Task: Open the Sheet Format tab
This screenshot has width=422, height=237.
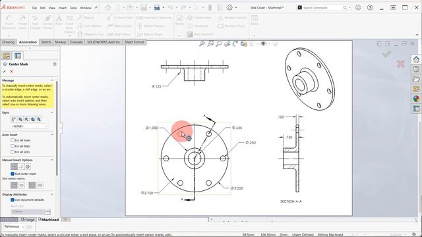Action: [135, 42]
